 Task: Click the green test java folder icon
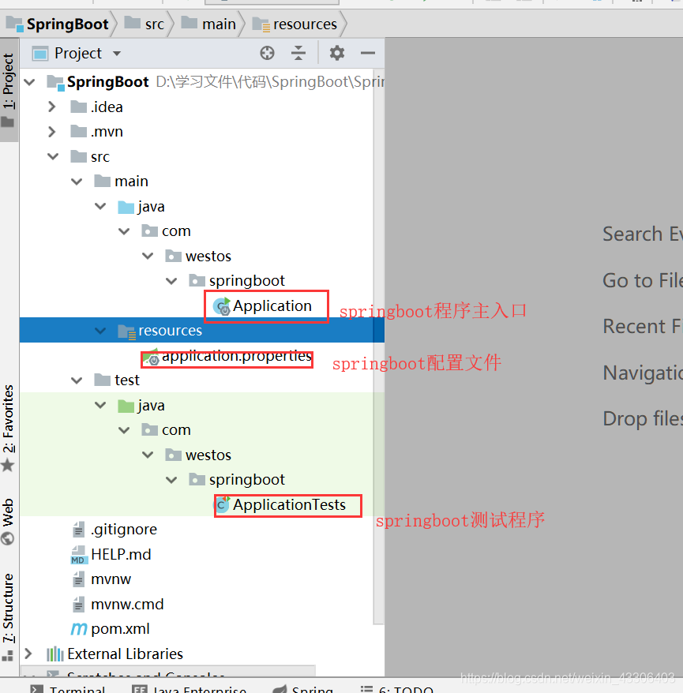pyautogui.click(x=126, y=405)
